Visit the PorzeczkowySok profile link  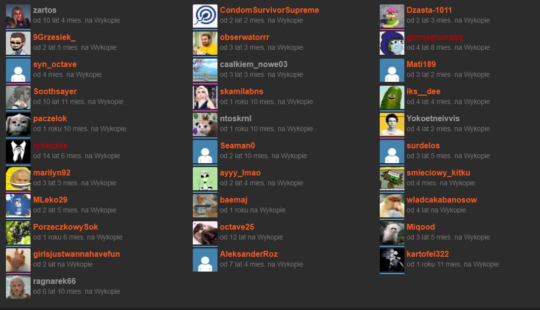66,227
